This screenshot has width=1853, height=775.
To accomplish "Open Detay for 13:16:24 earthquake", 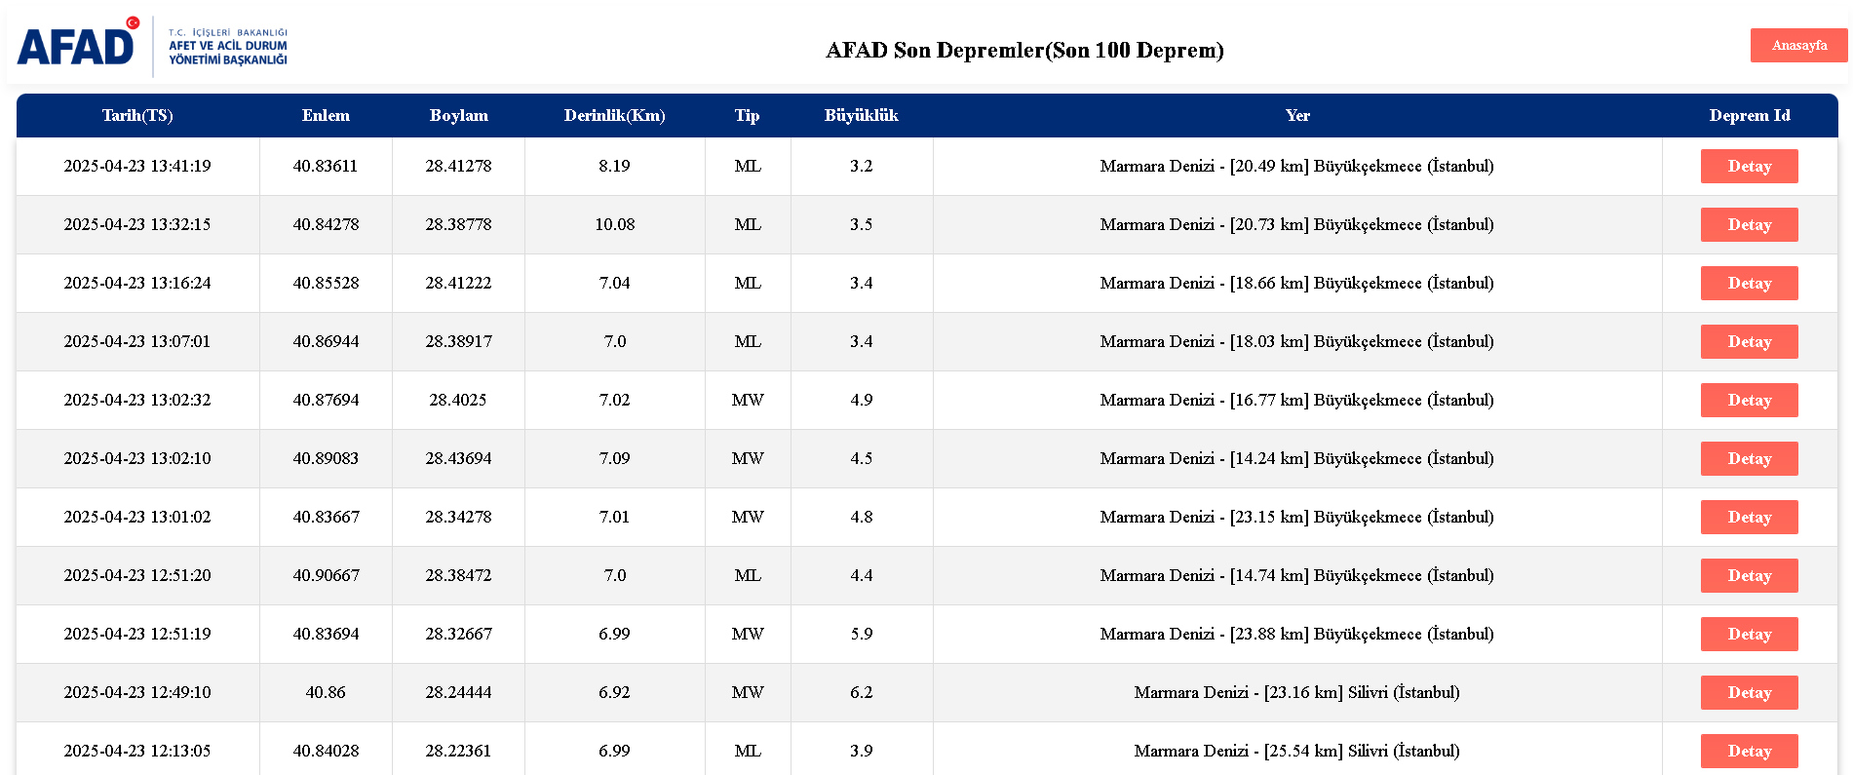I will tap(1749, 284).
